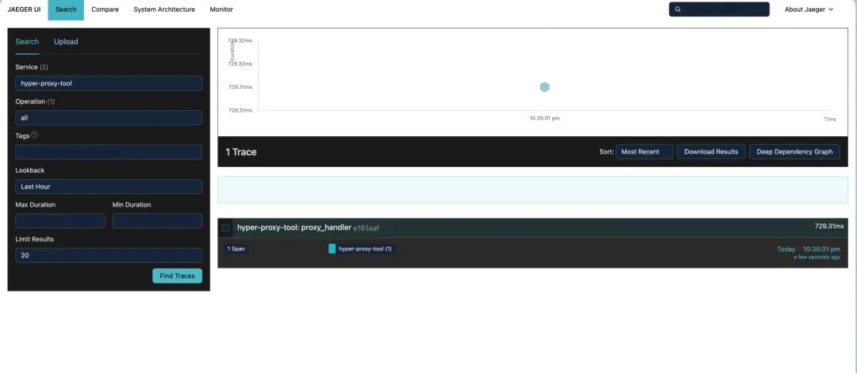Open the Search nav tab
857x373 pixels.
point(66,10)
